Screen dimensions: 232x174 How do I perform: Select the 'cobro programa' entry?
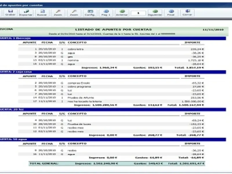pyautogui.click(x=79, y=87)
